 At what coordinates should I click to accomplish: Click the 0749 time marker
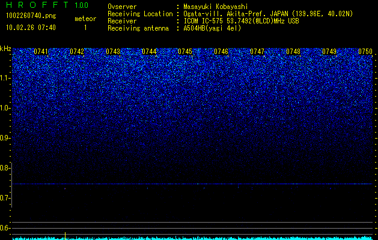(x=329, y=52)
